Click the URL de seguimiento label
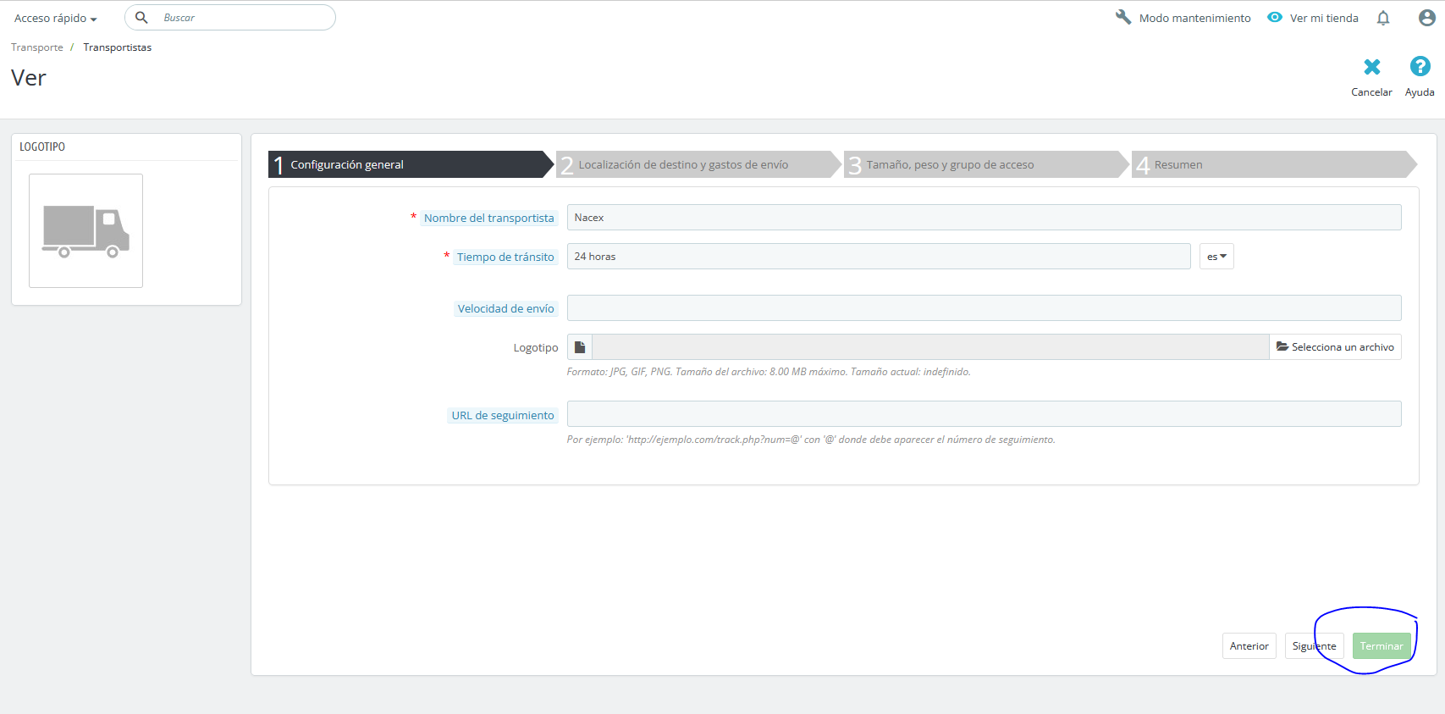Image resolution: width=1445 pixels, height=714 pixels. point(502,415)
